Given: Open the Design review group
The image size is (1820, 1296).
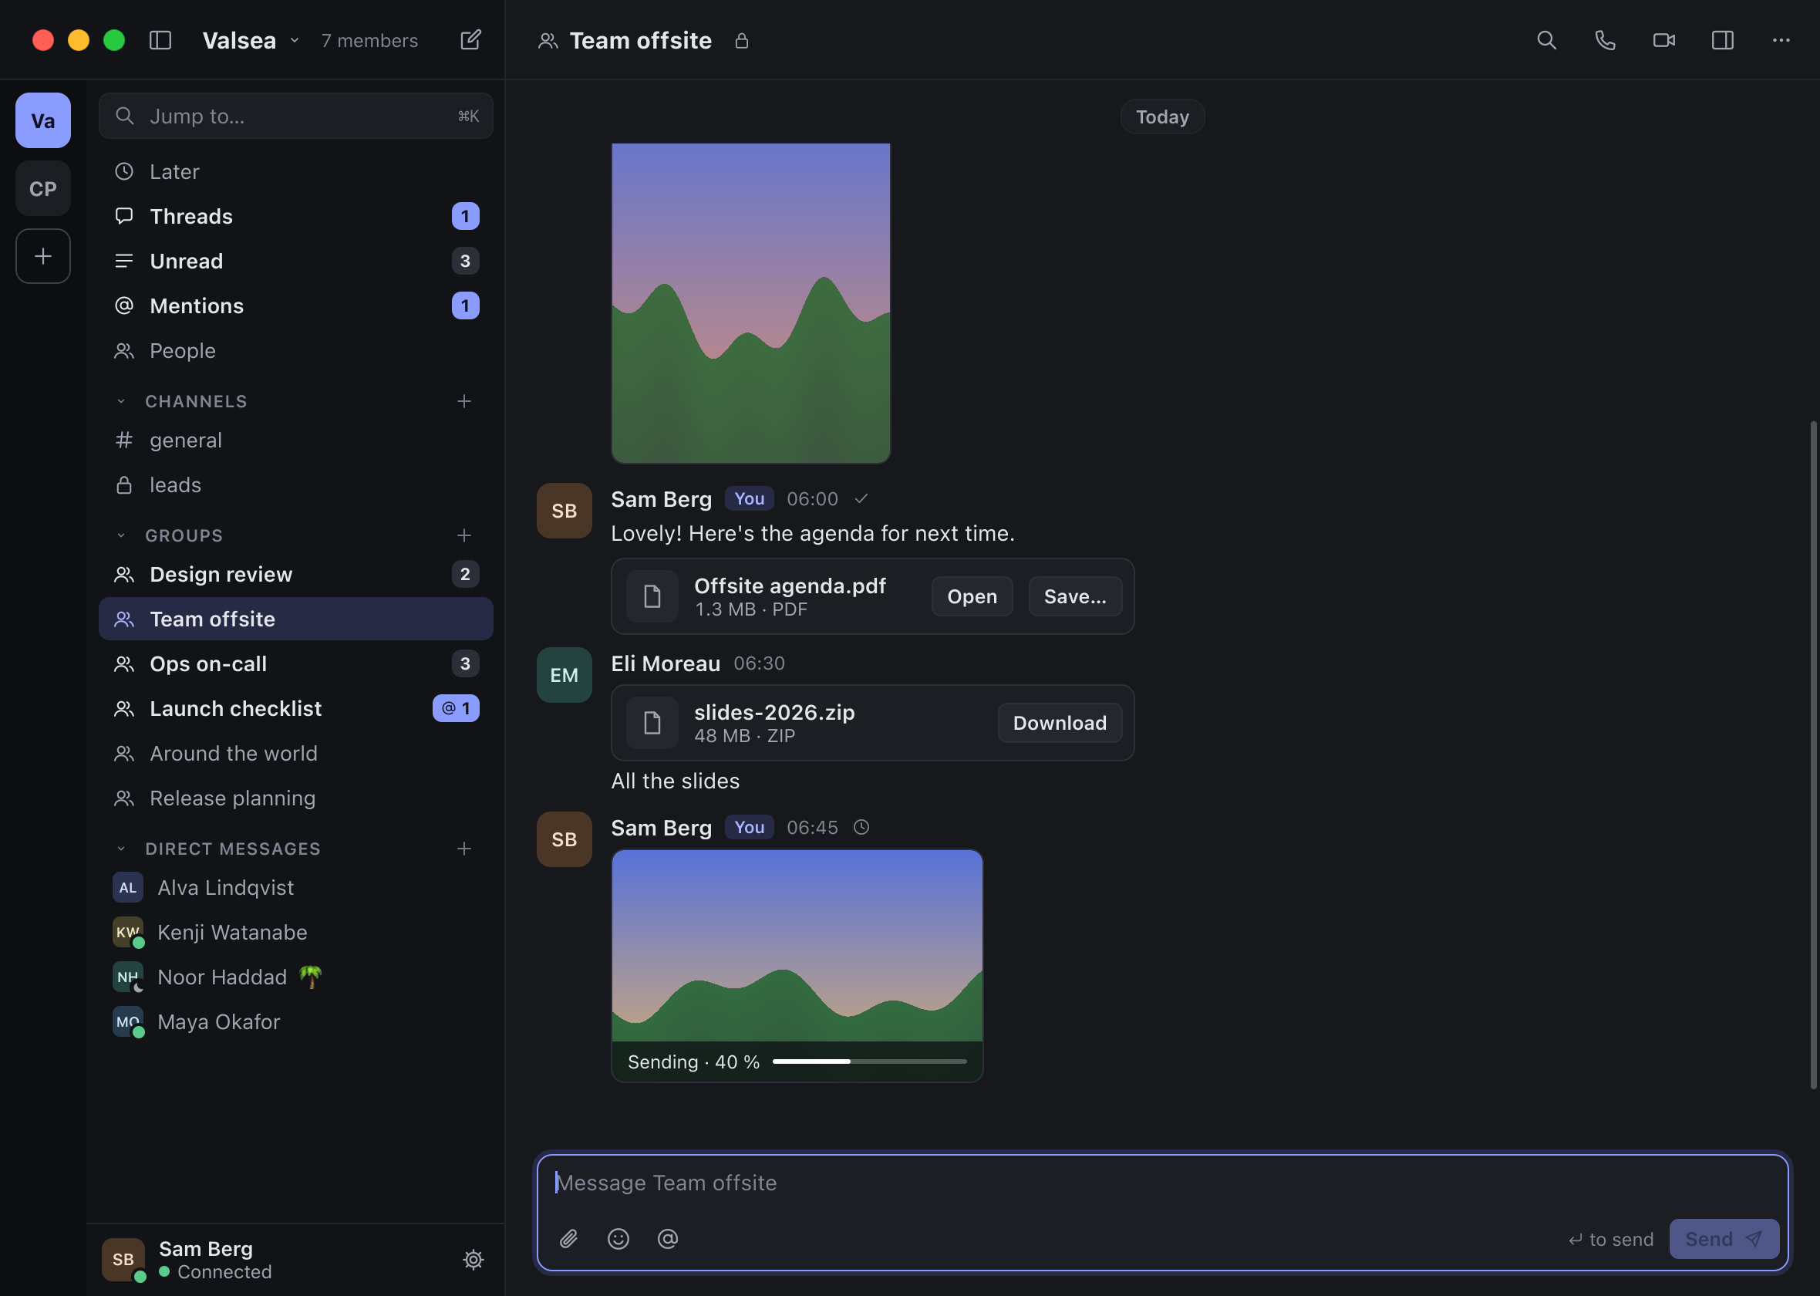Looking at the screenshot, I should 296,575.
